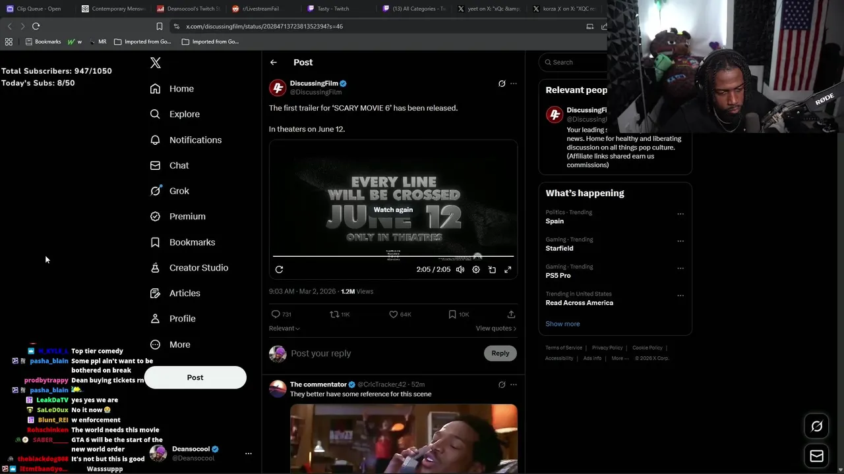Image resolution: width=844 pixels, height=474 pixels.
Task: Open Premium in sidebar
Action: click(177, 216)
